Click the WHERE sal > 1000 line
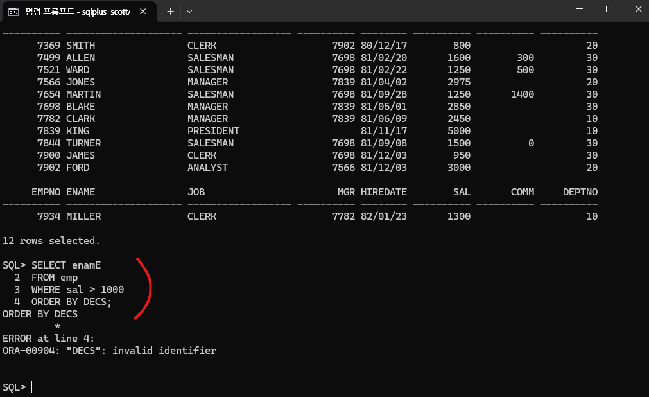Viewport: 649px width, 397px height. (x=69, y=289)
